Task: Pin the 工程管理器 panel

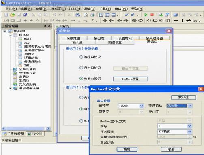Action: coord(45,26)
